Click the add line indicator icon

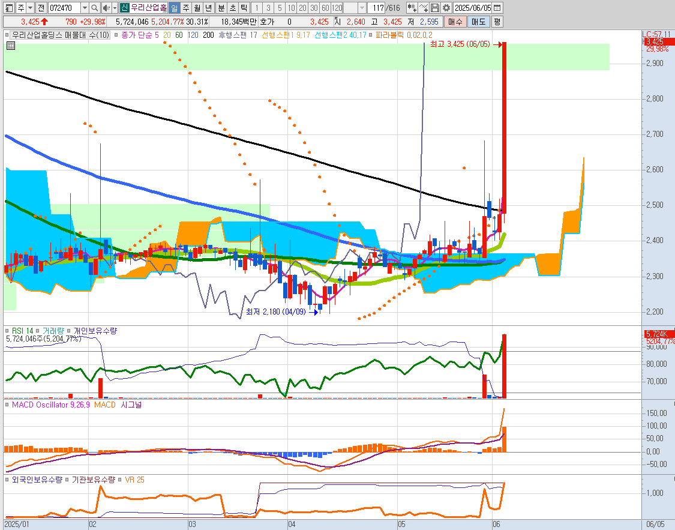click(424, 8)
